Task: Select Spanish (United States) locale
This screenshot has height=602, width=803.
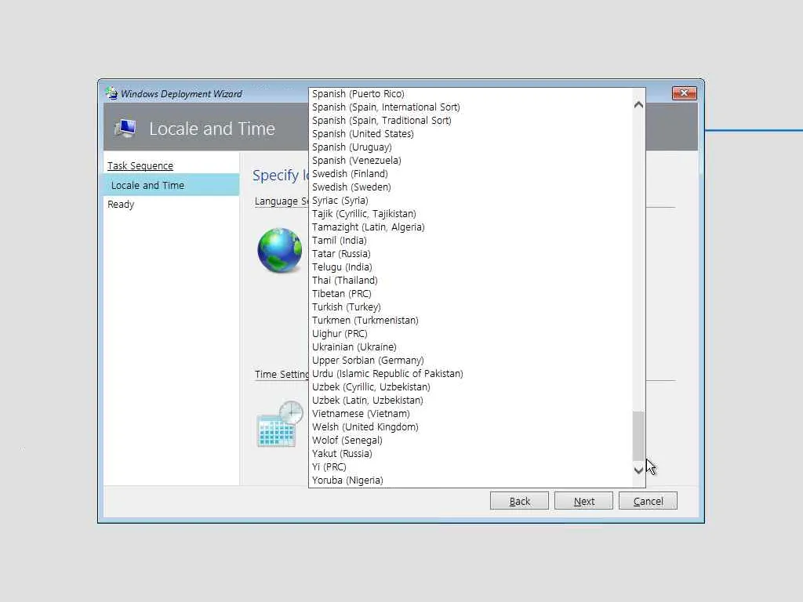Action: click(471, 133)
